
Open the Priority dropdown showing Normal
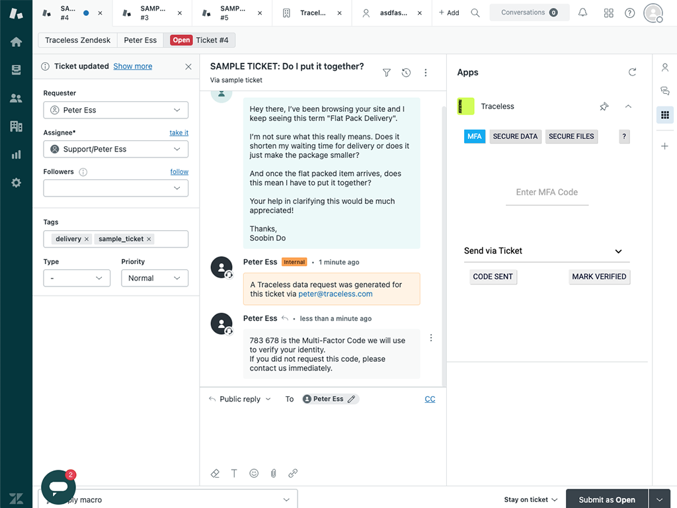click(x=154, y=278)
